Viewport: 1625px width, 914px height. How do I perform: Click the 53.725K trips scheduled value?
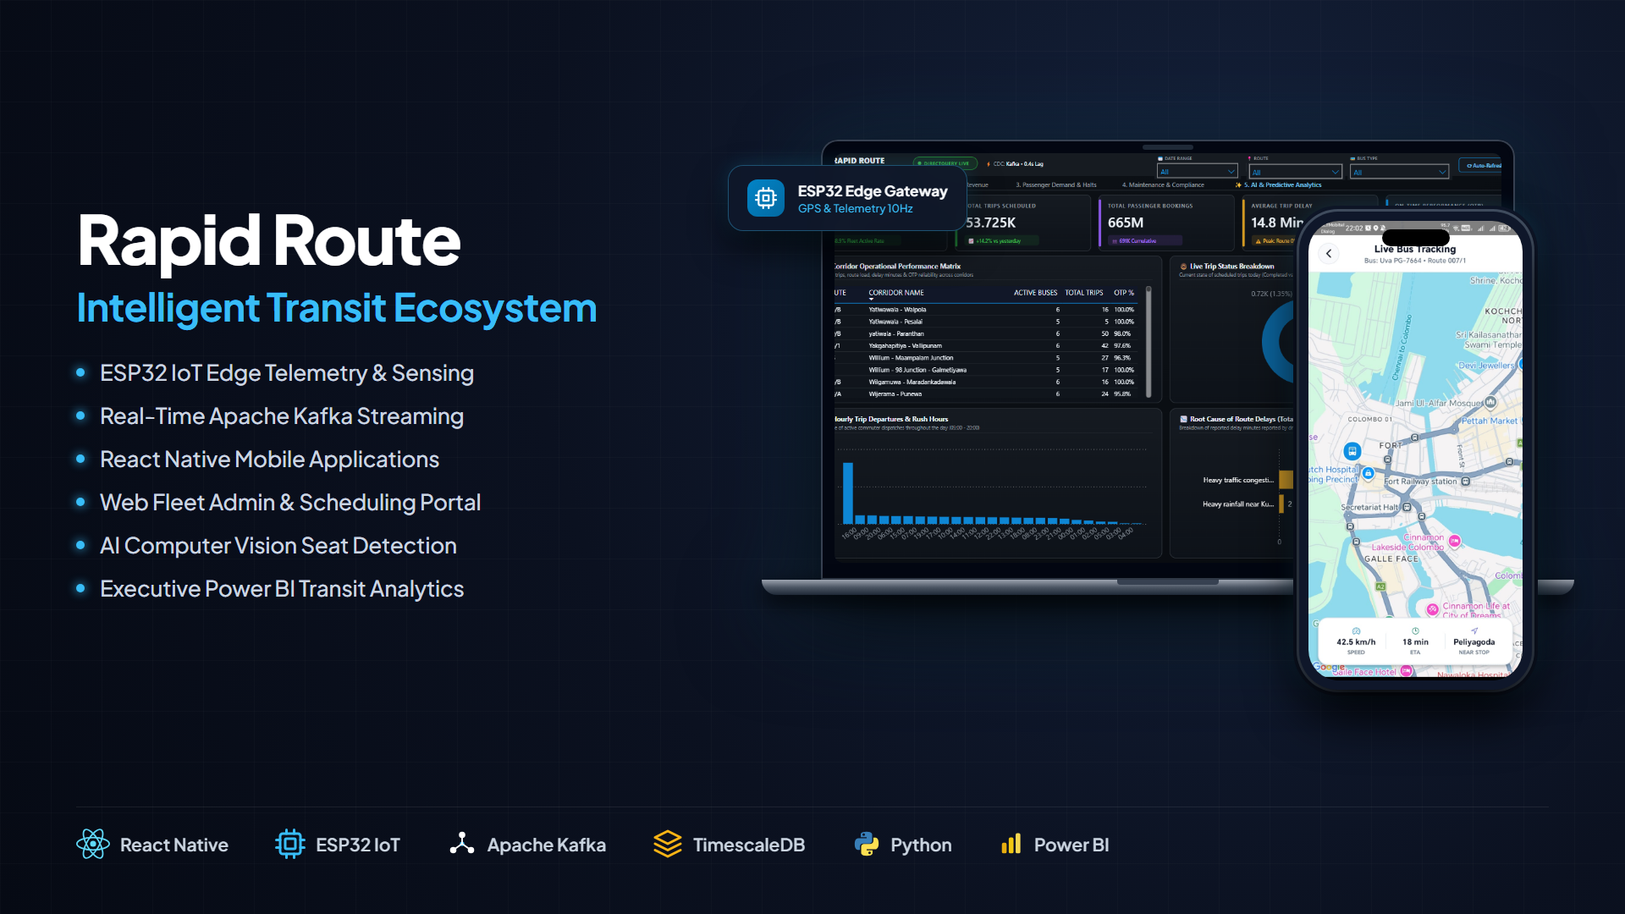point(990,223)
